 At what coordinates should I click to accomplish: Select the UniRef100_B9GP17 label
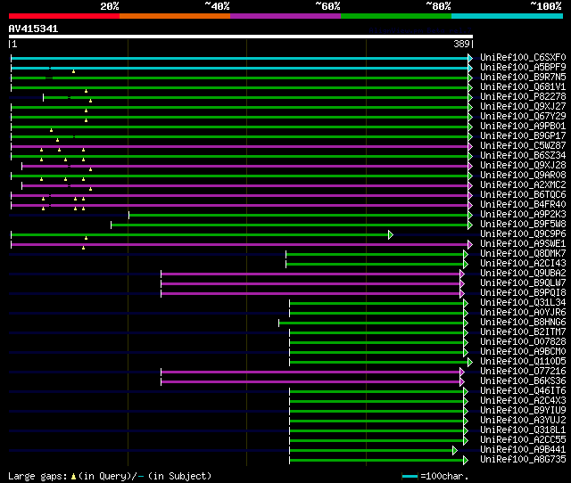click(523, 136)
